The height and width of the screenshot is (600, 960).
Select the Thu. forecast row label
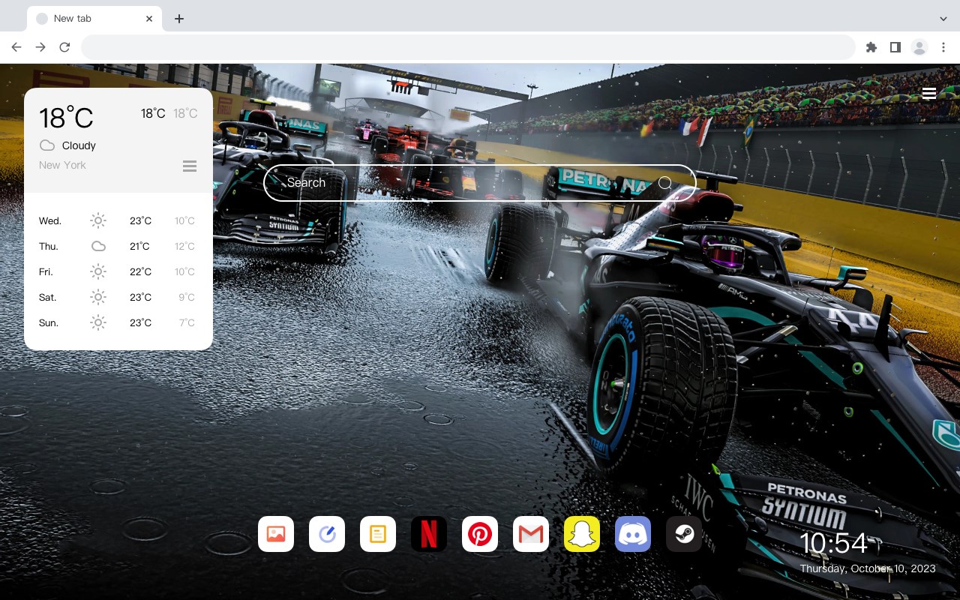pos(49,246)
